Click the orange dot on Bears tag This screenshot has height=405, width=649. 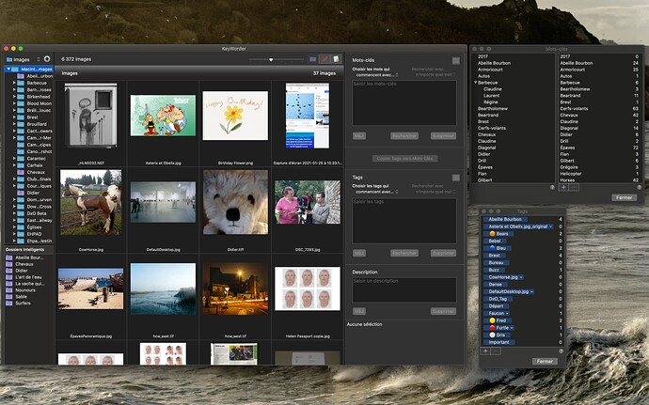[492, 234]
